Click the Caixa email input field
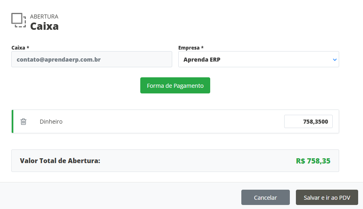 (92, 59)
